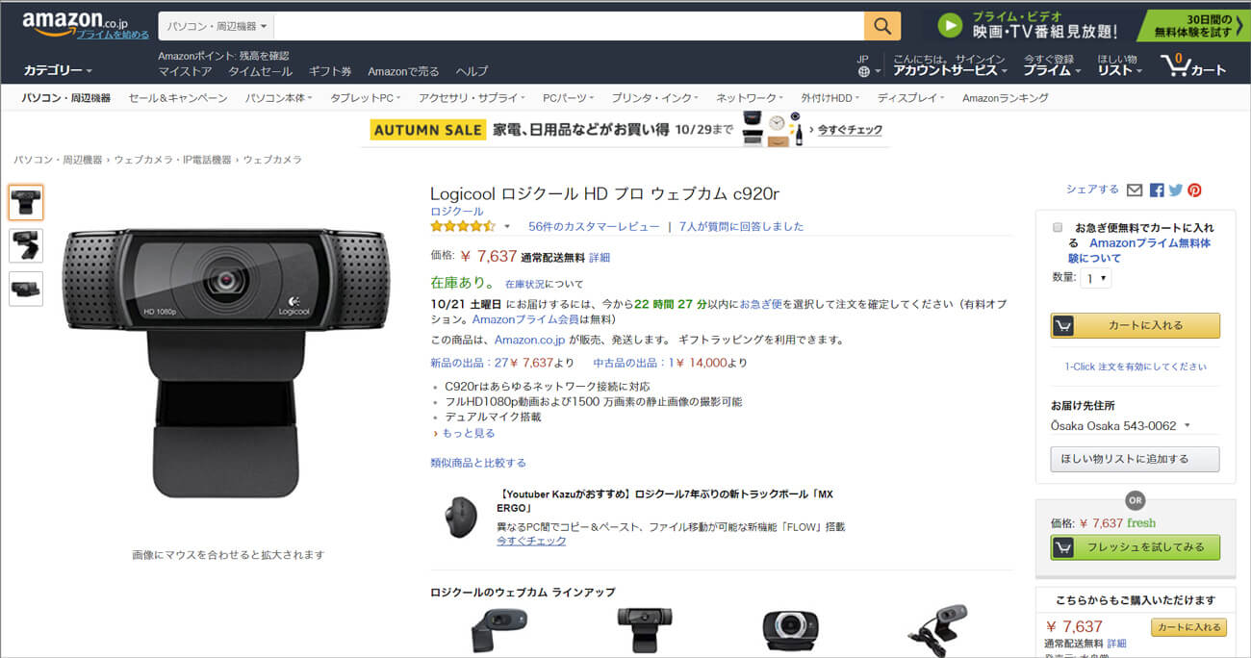Click プライムを始める link under logo
1251x658 pixels.
pyautogui.click(x=113, y=35)
